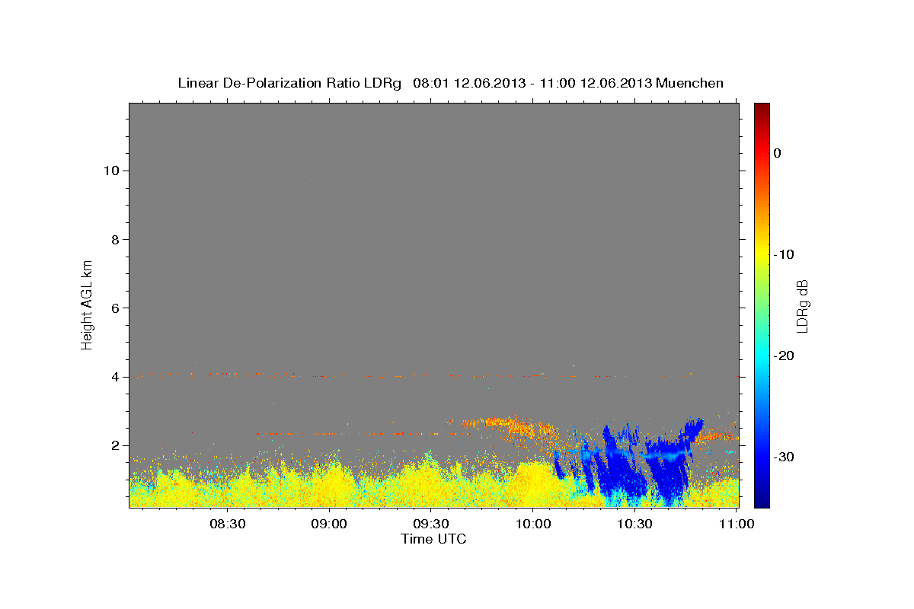Click the 09:00 time tick label

329,524
